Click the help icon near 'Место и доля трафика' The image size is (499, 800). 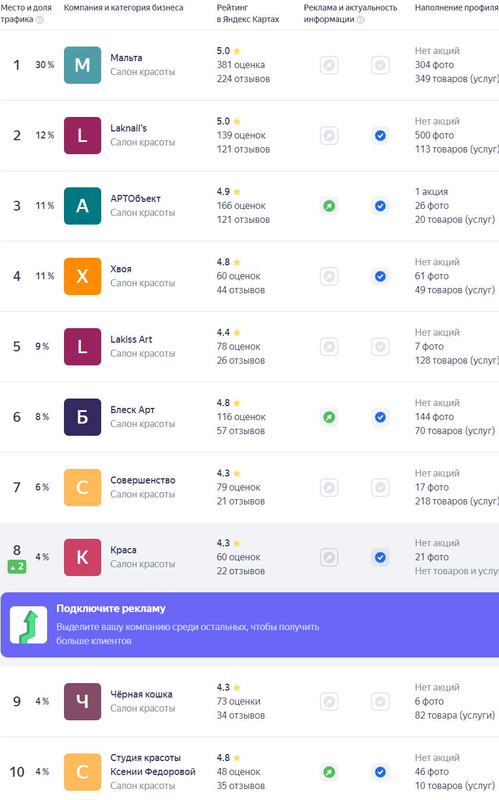click(40, 20)
